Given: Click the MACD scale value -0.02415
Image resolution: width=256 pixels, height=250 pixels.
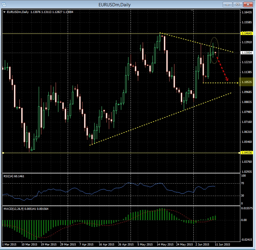Looking at the screenshot, I should click(x=247, y=240).
